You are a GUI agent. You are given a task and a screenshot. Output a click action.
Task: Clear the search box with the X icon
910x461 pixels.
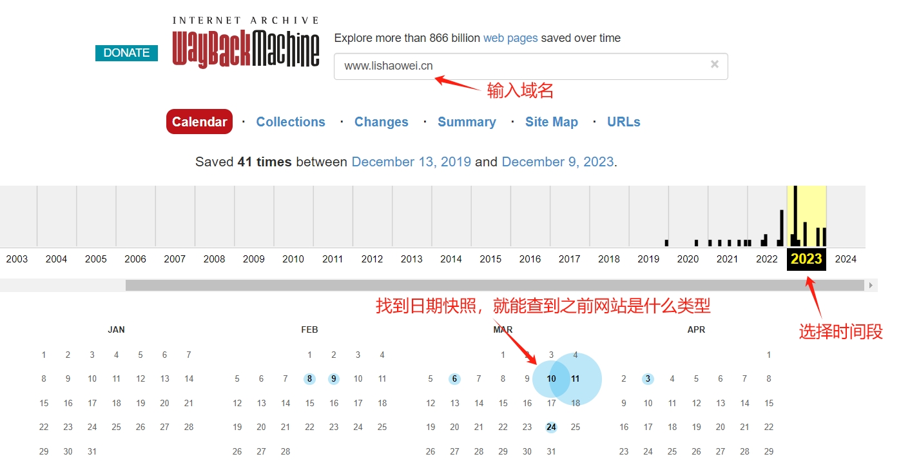coord(714,64)
